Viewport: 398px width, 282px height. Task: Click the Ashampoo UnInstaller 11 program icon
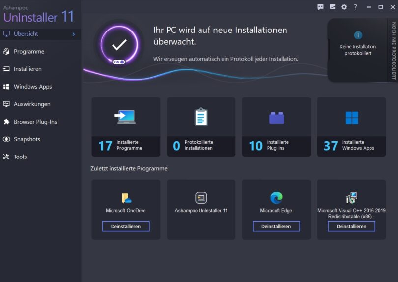201,198
